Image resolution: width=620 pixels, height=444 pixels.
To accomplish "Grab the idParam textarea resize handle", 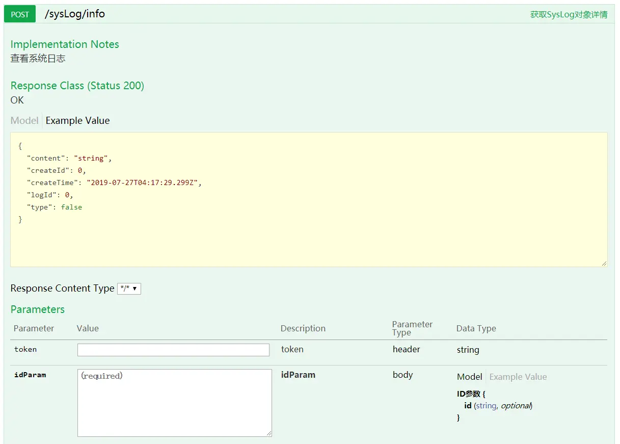I will pyautogui.click(x=268, y=433).
